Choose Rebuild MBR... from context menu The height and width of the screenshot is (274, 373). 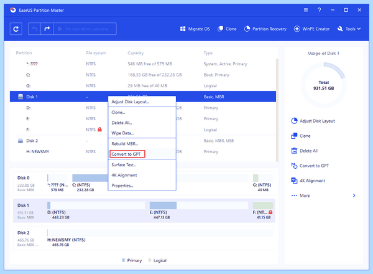tap(142, 144)
